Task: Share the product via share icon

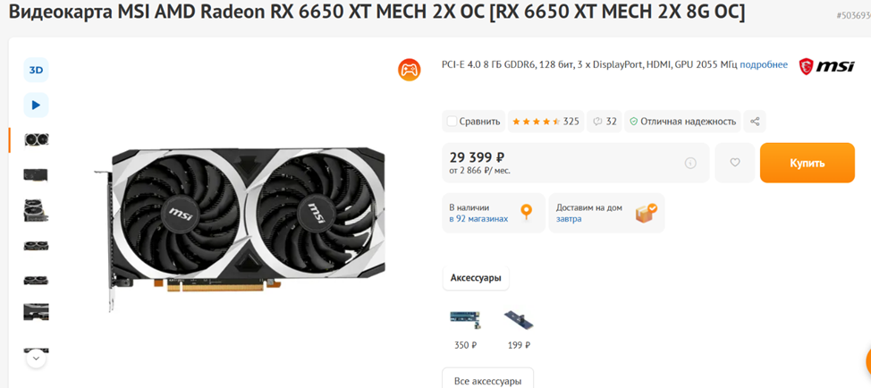Action: [x=755, y=121]
